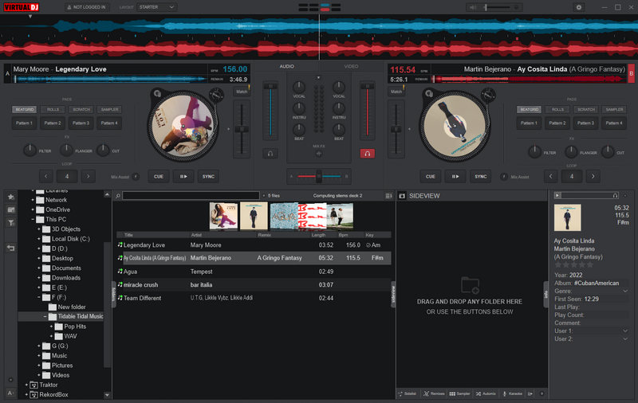
Task: Collapse the This PC tree node
Action: click(x=33, y=219)
